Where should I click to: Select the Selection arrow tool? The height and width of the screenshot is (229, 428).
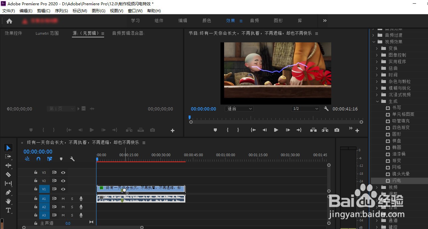coord(9,148)
